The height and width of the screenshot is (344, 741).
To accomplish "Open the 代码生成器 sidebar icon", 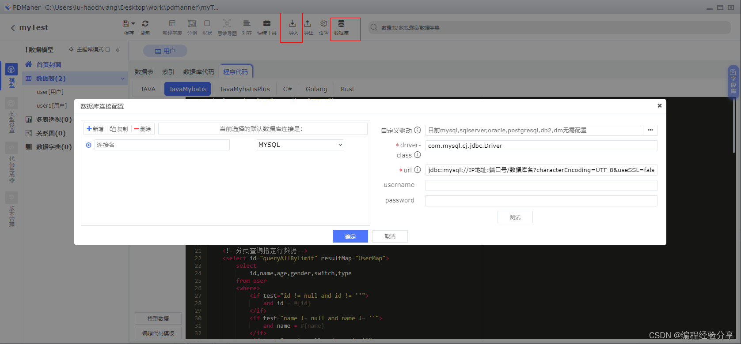I will 11,147.
